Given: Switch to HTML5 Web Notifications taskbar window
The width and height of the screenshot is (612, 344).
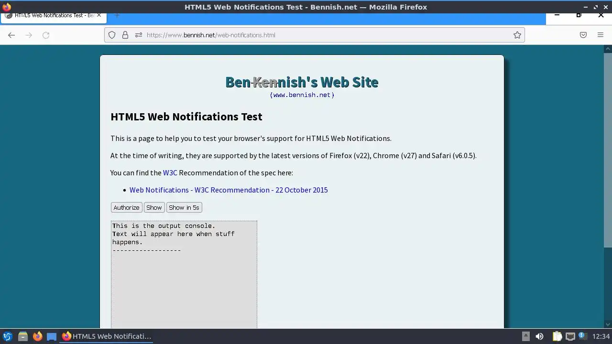Looking at the screenshot, I should [107, 336].
